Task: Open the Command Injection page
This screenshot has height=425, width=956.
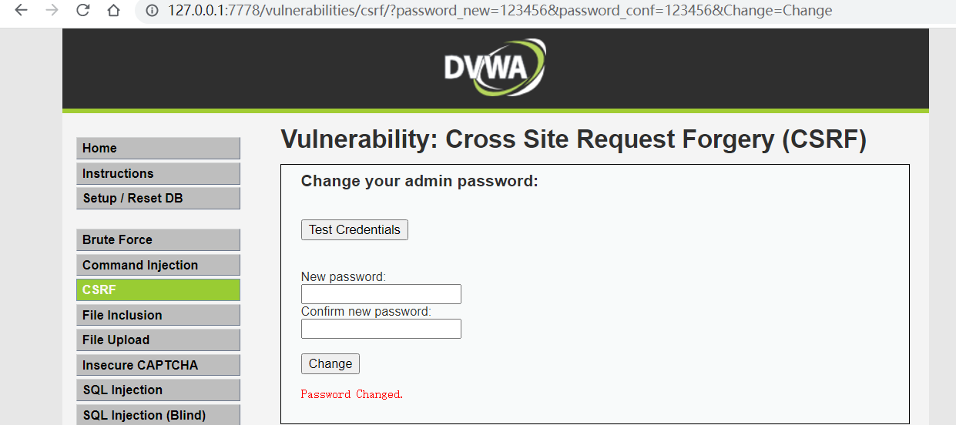Action: 158,266
